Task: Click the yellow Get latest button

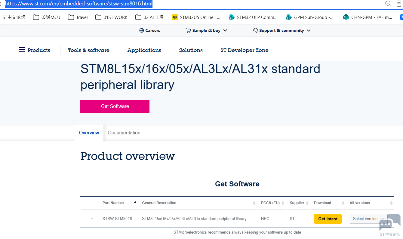Action: [x=328, y=219]
